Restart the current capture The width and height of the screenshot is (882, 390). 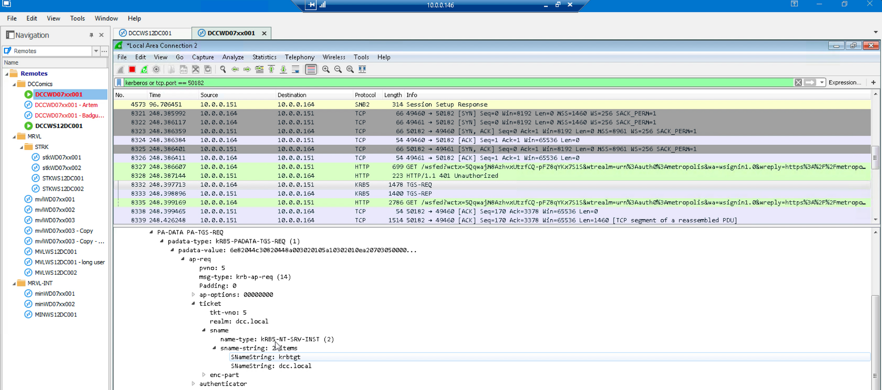tap(144, 70)
